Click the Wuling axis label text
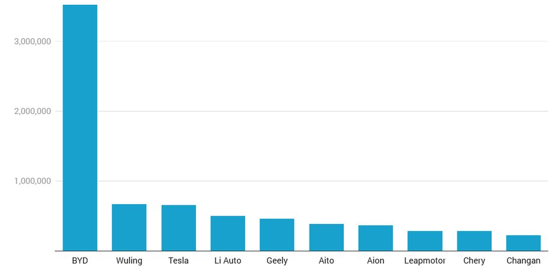The image size is (553, 272). tap(129, 261)
